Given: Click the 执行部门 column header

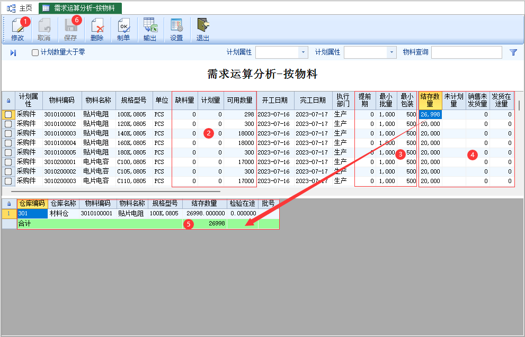Looking at the screenshot, I should (343, 101).
